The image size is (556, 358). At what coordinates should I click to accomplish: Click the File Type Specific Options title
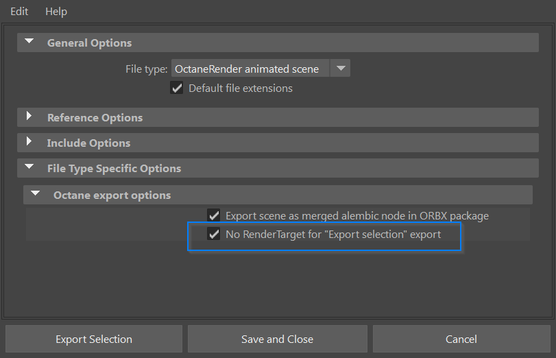[114, 168]
